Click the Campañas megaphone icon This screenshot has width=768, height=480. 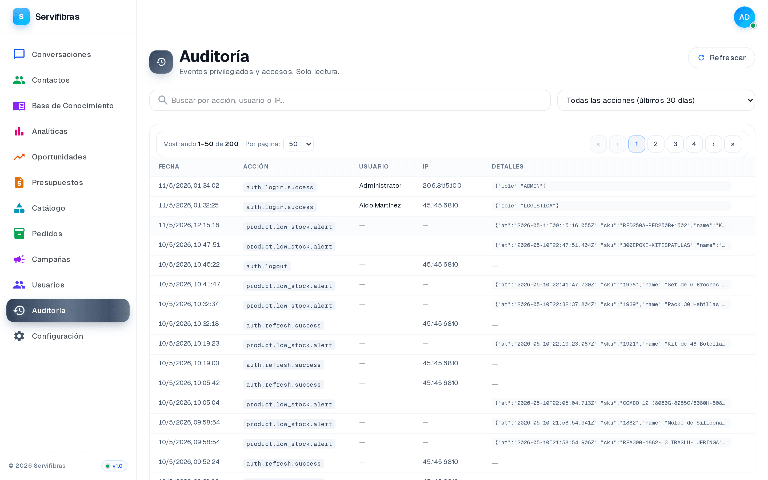19,259
